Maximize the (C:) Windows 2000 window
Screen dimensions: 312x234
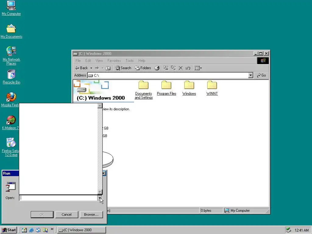[x=261, y=54]
